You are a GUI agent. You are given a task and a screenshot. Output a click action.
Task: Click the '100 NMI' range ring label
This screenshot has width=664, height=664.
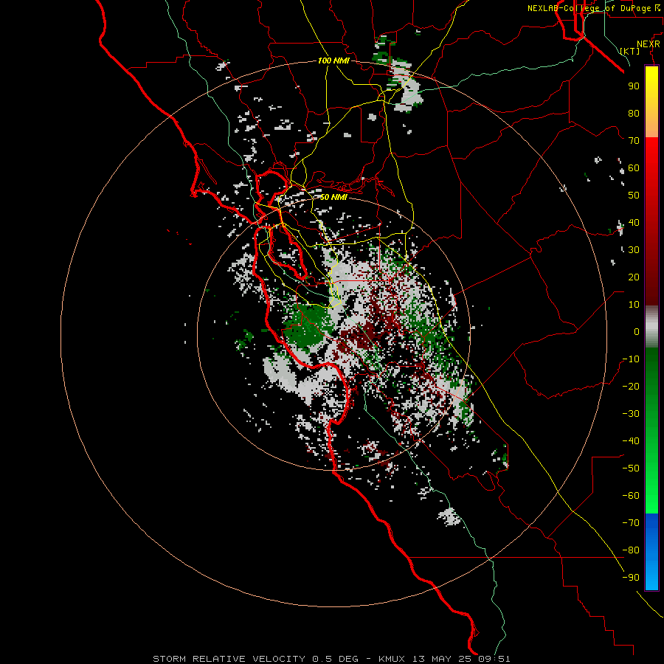[x=333, y=60]
